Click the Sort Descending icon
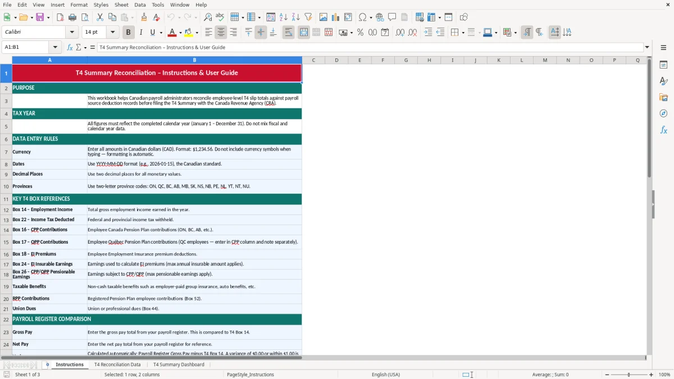This screenshot has height=379, width=674. 296,17
